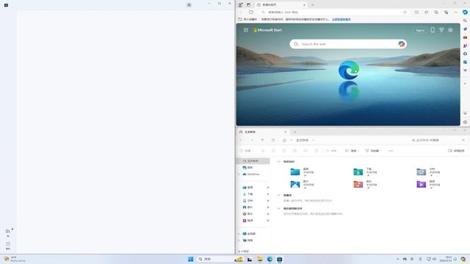Close the current Edge tab
470x264 pixels.
tap(304, 5)
